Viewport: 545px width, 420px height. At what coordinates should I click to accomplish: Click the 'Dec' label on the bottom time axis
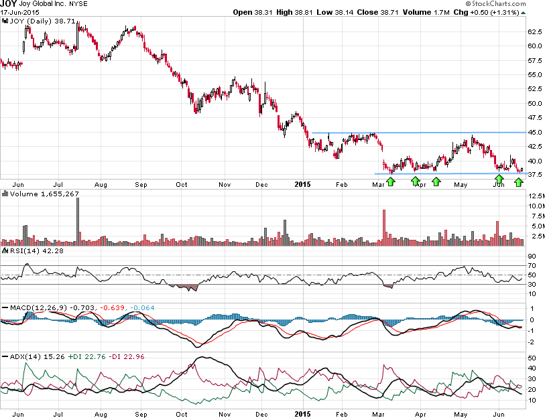click(261, 415)
